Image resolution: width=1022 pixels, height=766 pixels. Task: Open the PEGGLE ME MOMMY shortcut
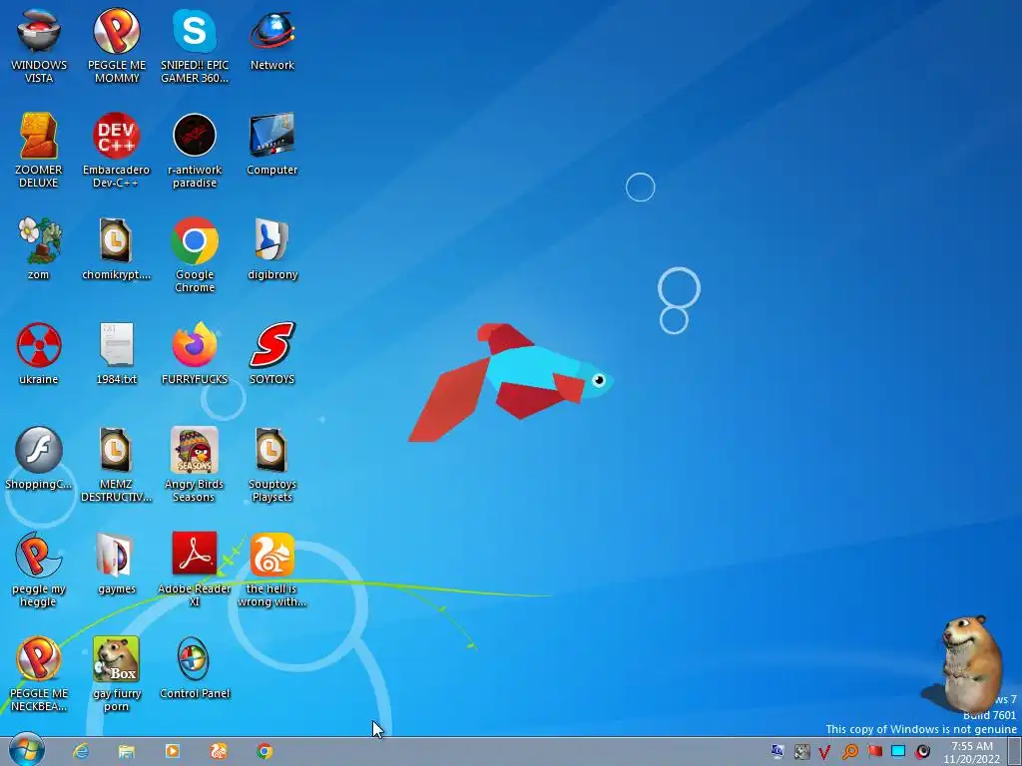click(x=117, y=46)
